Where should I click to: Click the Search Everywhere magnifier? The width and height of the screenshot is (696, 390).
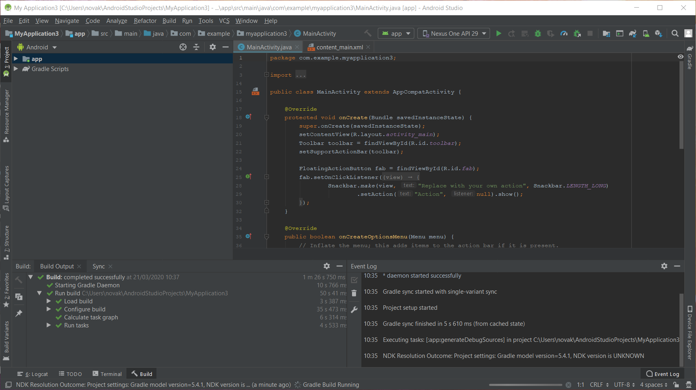pos(675,34)
